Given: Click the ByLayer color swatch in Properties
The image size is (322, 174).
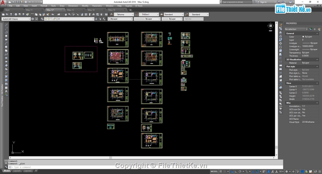Looking at the screenshot, I should (303, 36).
